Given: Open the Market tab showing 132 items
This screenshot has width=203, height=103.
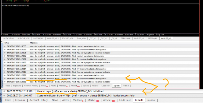Looking at the screenshot, I should (x=93, y=100).
